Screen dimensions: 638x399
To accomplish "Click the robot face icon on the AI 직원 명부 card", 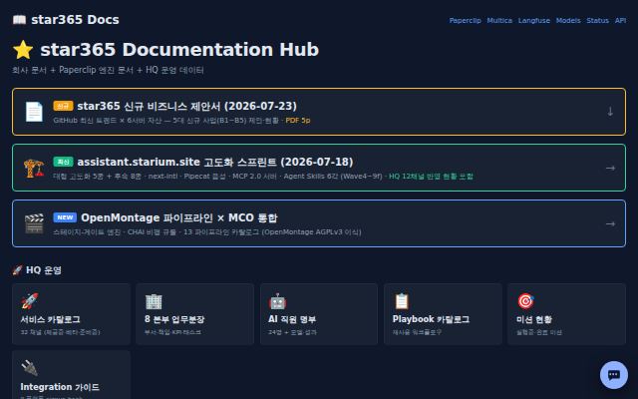I will point(277,301).
